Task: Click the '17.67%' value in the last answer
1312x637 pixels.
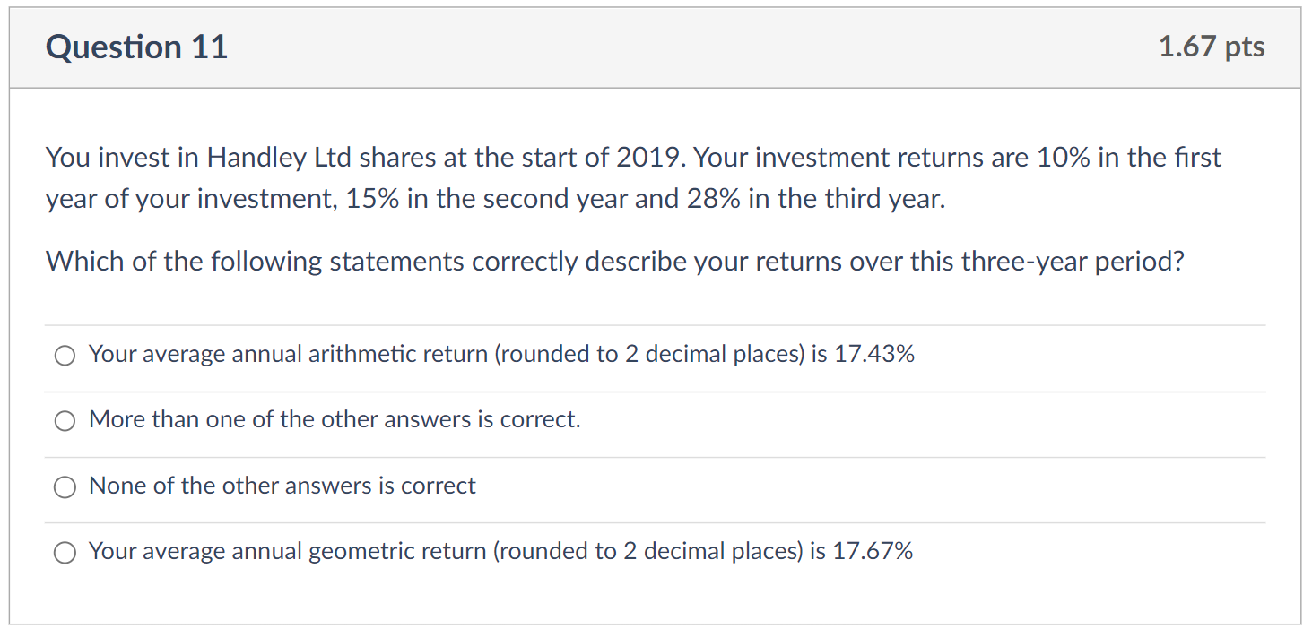Action: [x=873, y=551]
